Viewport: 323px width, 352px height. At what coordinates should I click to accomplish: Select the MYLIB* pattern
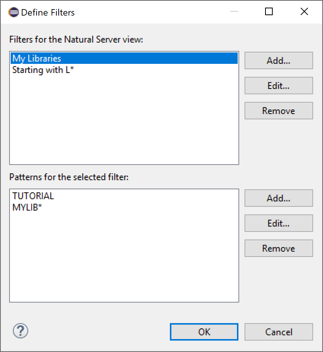(27, 206)
